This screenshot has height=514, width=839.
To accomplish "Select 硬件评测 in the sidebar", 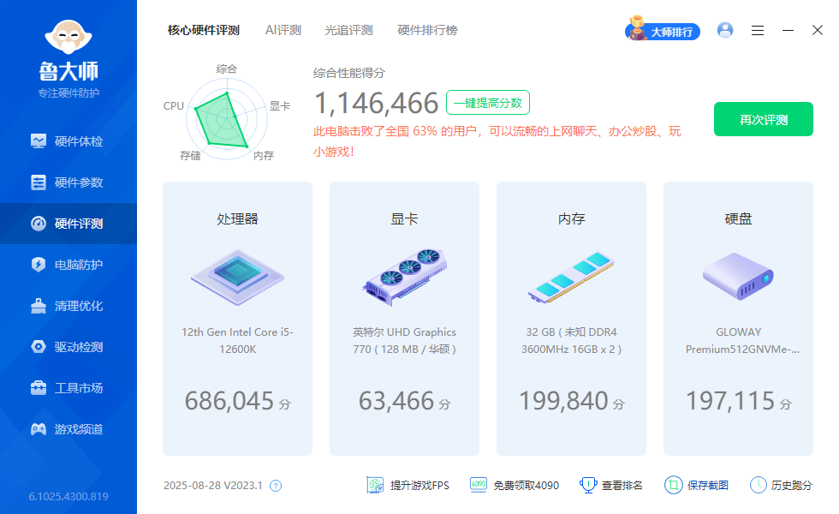I will (x=68, y=224).
